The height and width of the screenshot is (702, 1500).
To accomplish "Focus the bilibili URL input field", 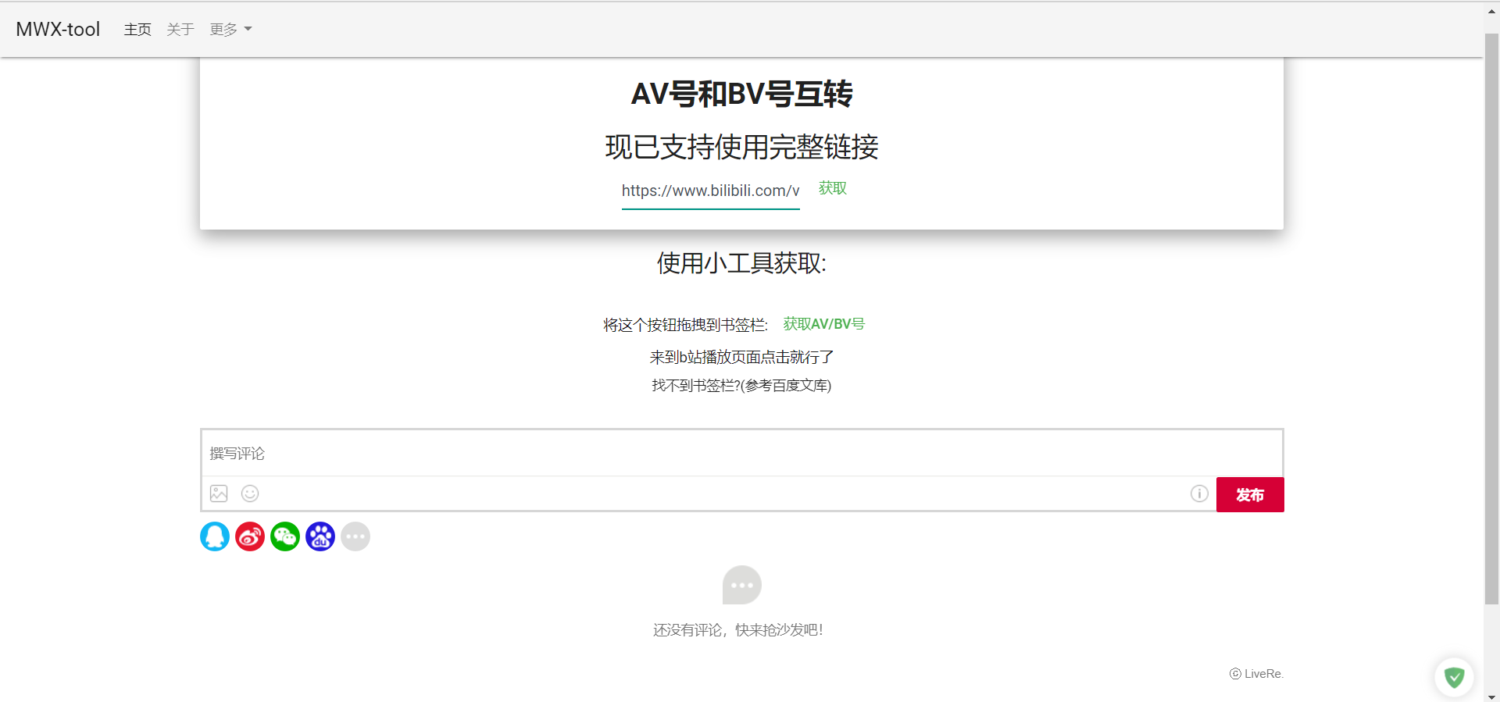I will click(711, 191).
